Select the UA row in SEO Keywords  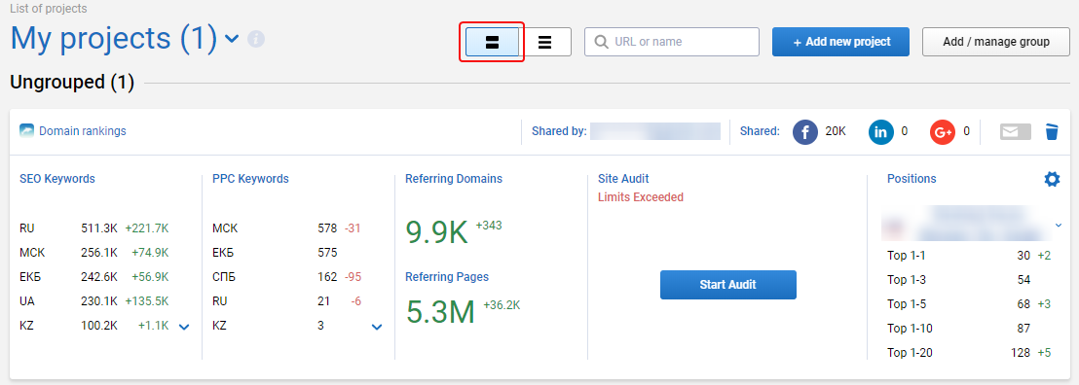coord(94,301)
